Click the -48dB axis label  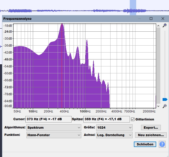click(8, 59)
